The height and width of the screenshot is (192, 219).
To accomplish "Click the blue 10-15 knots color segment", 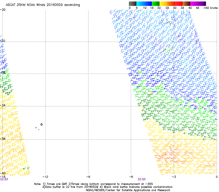I will click(x=148, y=4).
